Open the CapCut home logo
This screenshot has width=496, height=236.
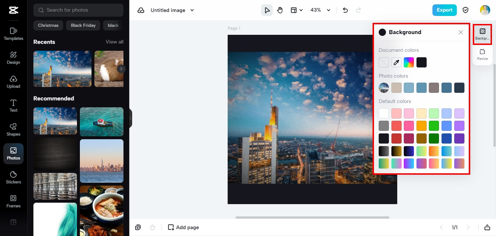click(x=13, y=10)
